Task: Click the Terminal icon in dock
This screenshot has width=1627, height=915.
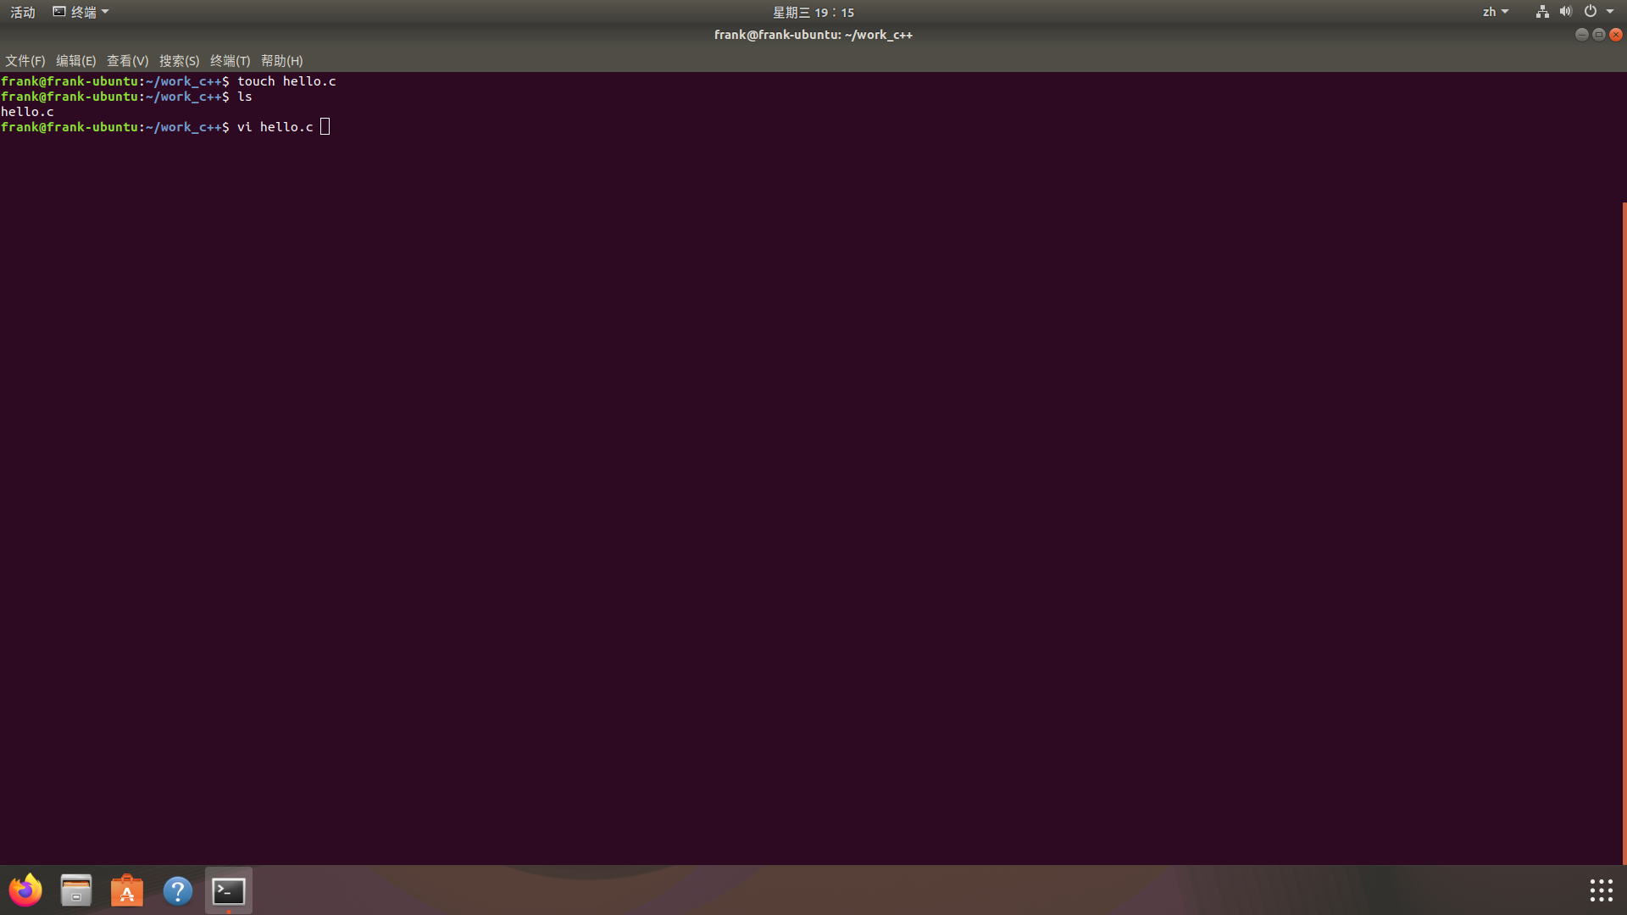Action: click(229, 890)
